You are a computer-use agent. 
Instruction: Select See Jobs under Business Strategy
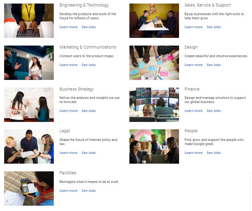click(89, 111)
